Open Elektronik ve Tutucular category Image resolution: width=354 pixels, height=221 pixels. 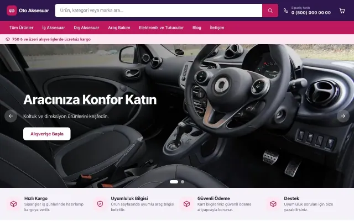161,28
